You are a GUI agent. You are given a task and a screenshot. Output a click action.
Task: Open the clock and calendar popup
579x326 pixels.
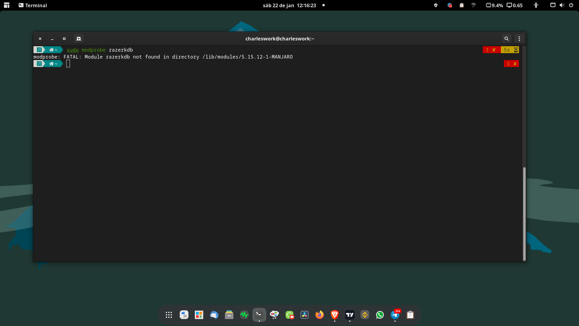[x=289, y=5]
